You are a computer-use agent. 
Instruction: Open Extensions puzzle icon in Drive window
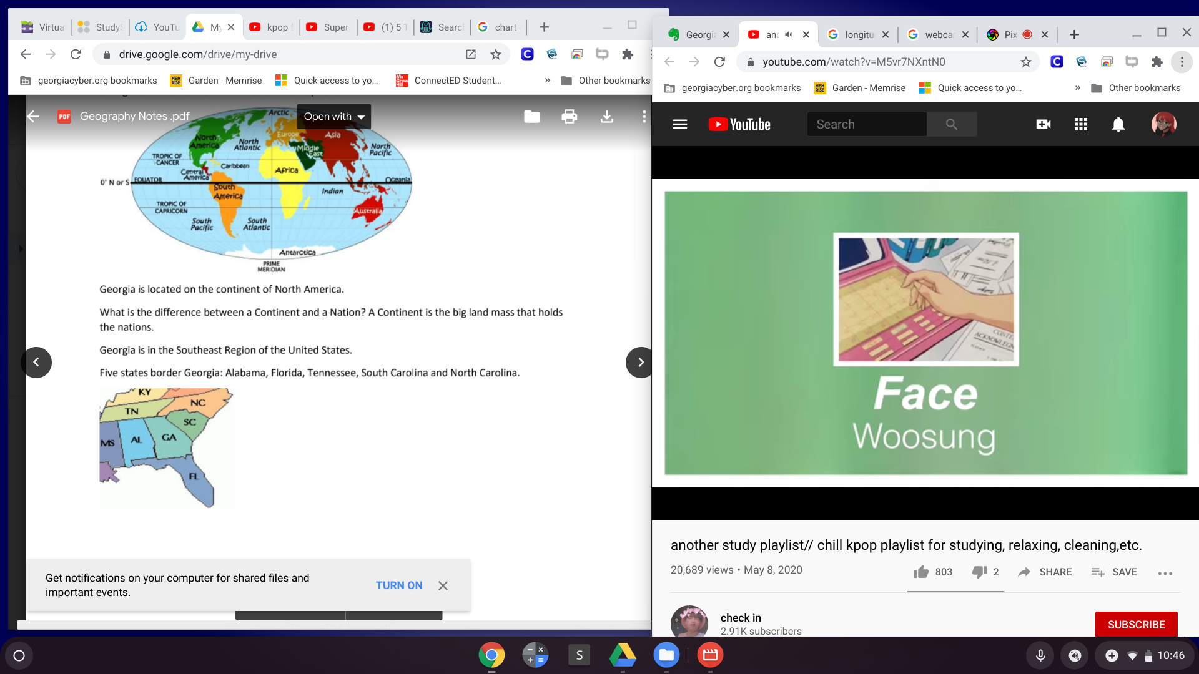coord(628,54)
